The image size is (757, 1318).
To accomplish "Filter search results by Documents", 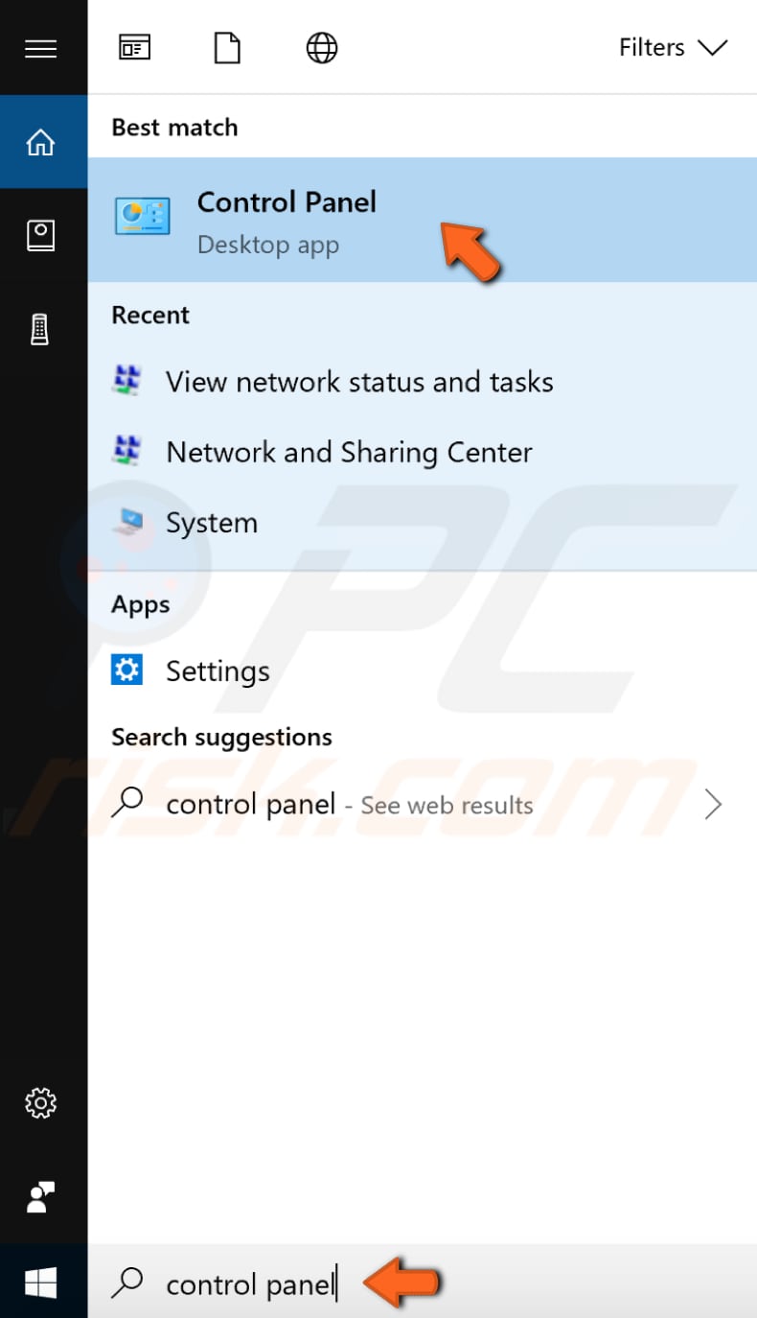I will (226, 46).
